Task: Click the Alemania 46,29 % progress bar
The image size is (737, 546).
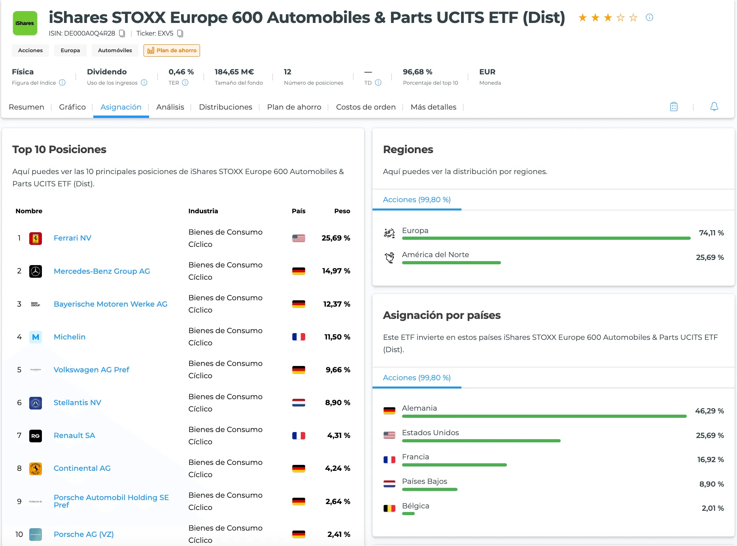Action: tap(544, 416)
